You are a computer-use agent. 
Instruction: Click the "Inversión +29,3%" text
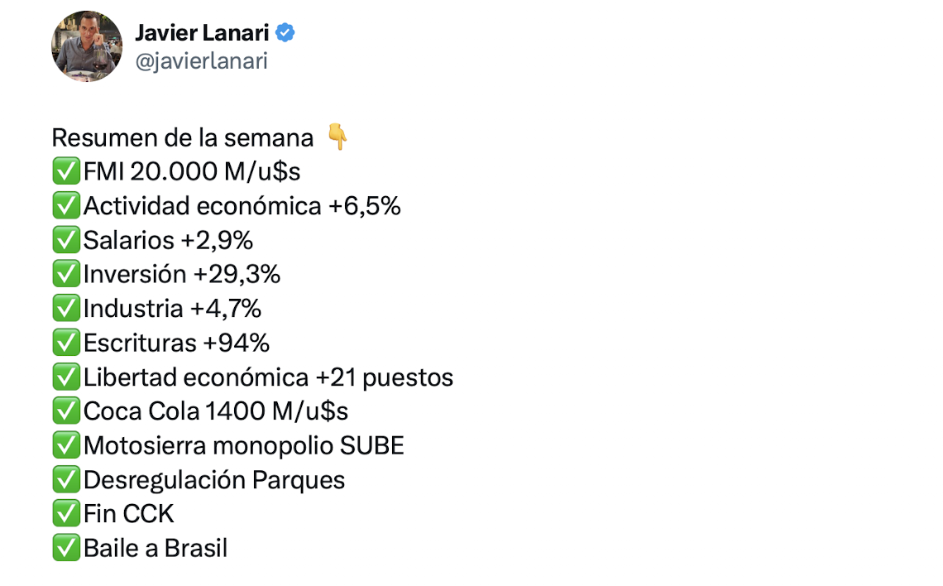(182, 274)
